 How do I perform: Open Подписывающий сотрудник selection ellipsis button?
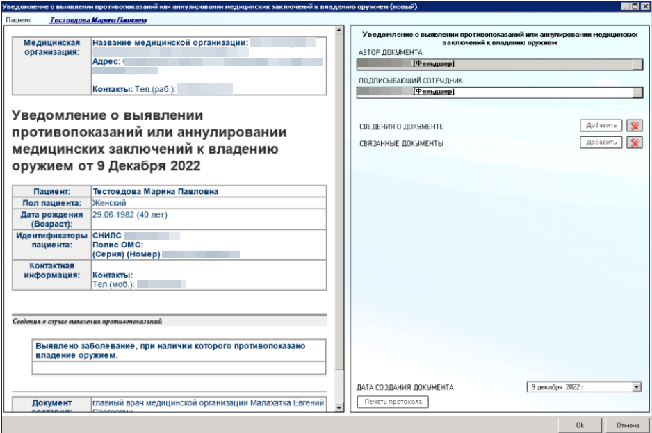click(x=637, y=92)
